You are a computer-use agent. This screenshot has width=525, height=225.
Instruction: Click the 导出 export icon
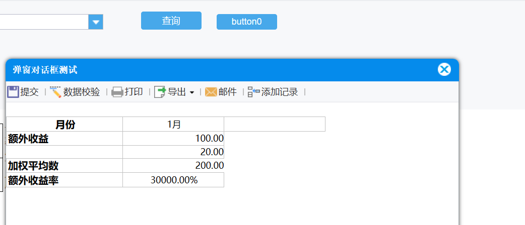[x=160, y=92]
